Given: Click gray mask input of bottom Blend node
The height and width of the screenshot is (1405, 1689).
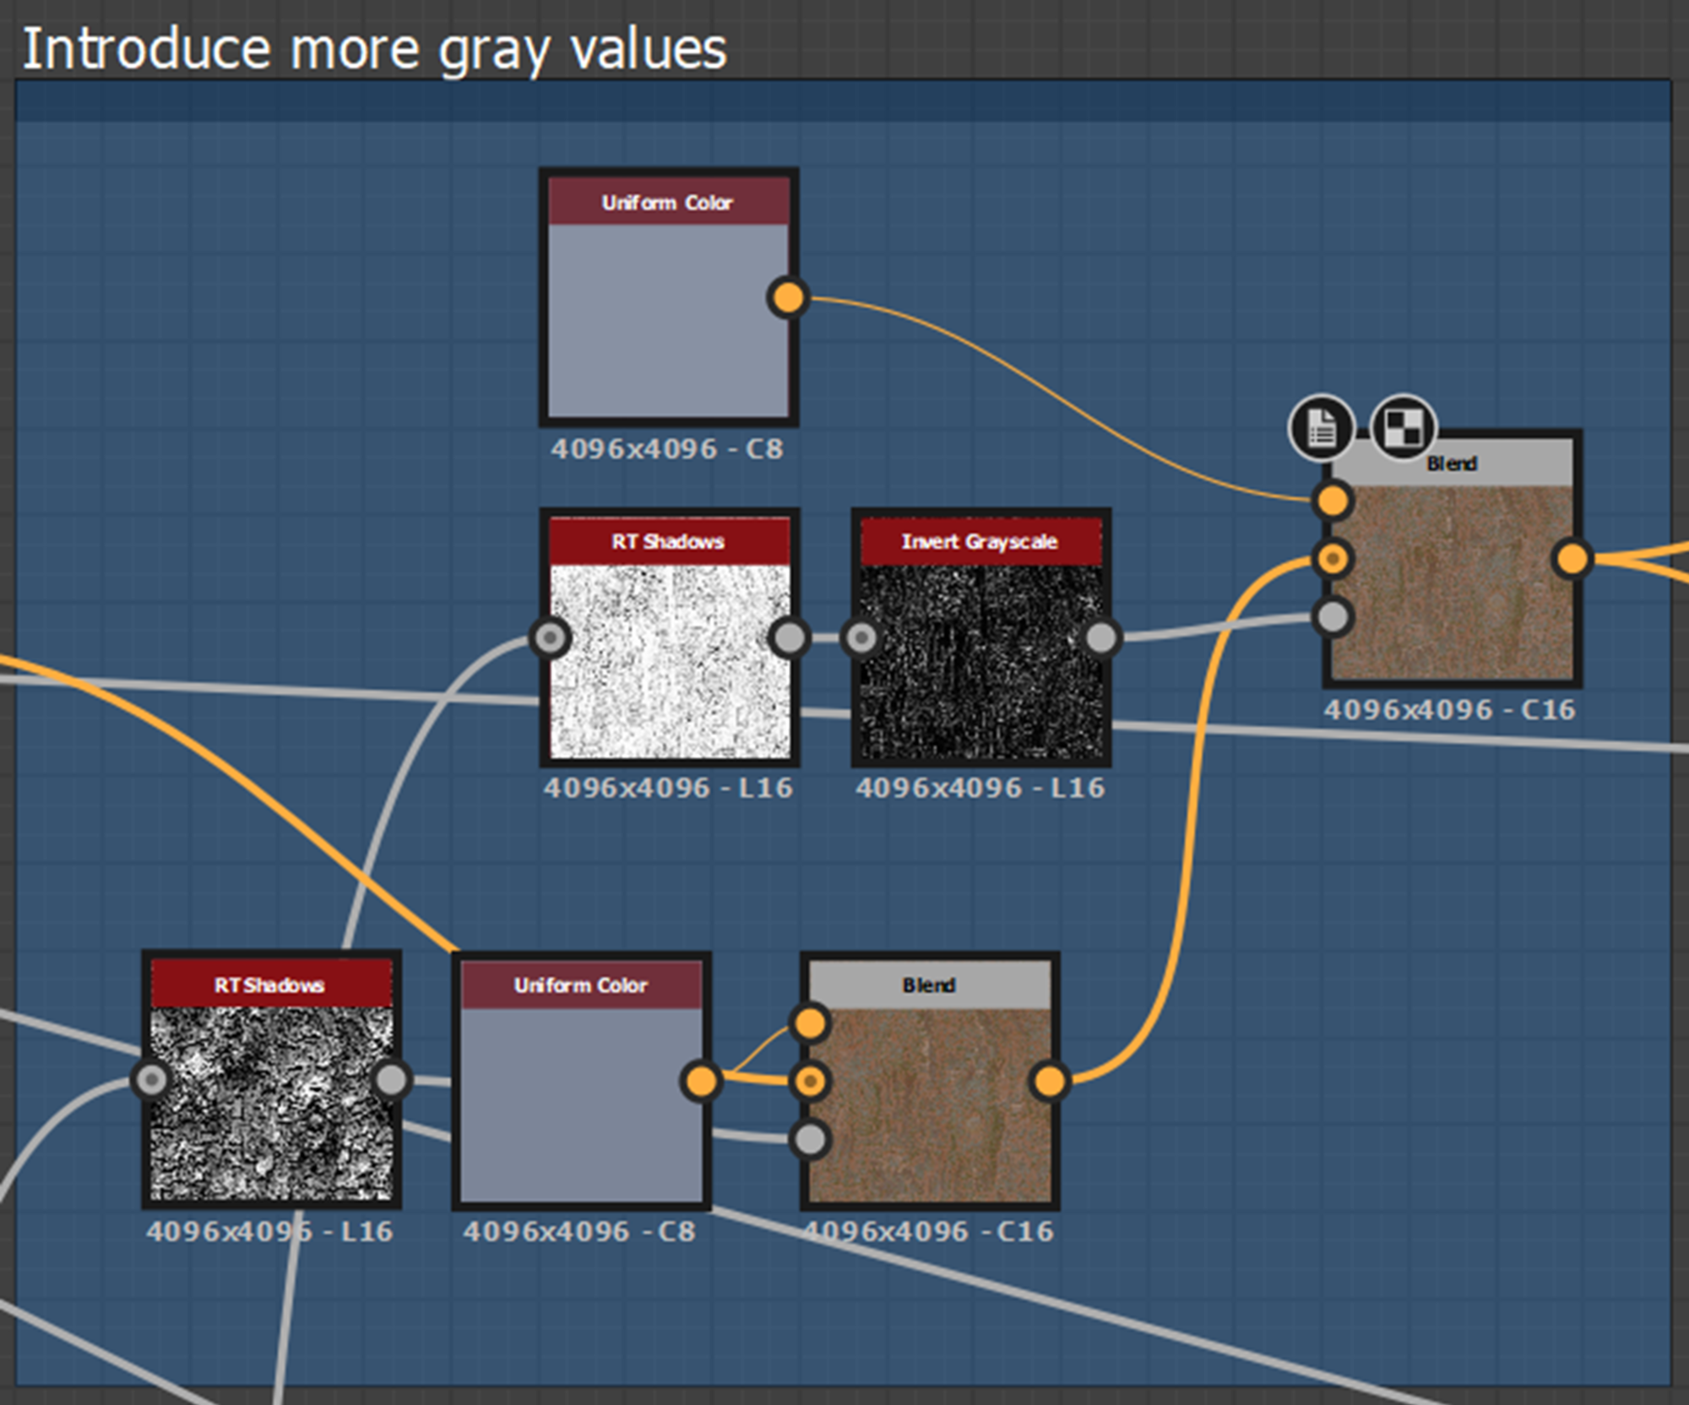Looking at the screenshot, I should pyautogui.click(x=811, y=1139).
